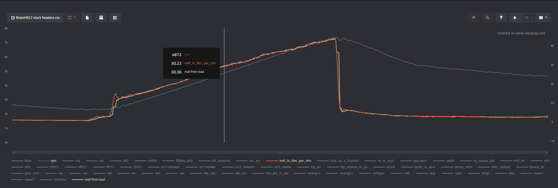Click the flag marker icon
Image resolution: width=558 pixels, height=188 pixels.
[x=474, y=18]
